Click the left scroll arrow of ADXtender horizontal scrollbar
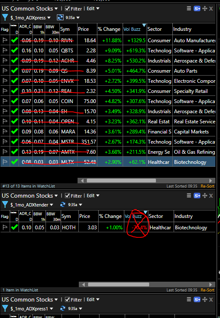The height and width of the screenshot is (318, 220). tap(83, 284)
